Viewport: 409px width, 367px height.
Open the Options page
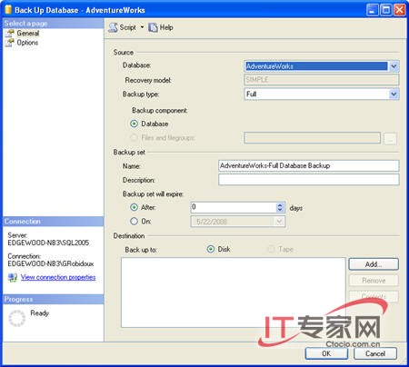[x=27, y=43]
